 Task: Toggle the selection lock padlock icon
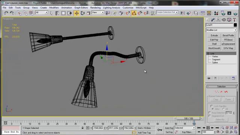point(82,128)
